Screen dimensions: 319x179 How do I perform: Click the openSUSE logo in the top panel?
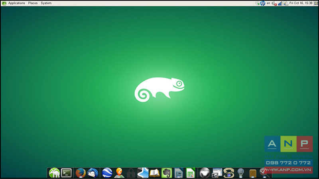click(x=4, y=3)
